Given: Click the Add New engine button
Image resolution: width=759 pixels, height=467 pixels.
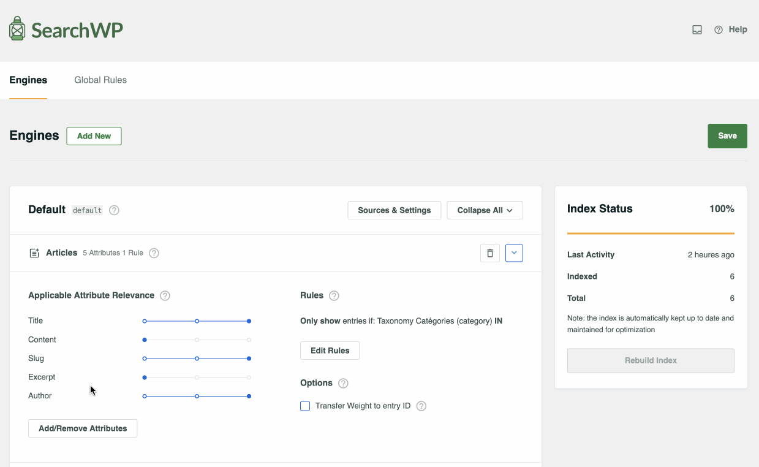Looking at the screenshot, I should [94, 136].
